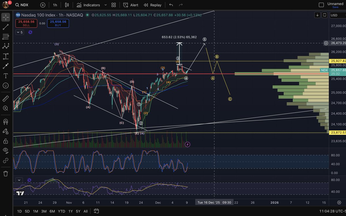
Task: Click the red SELL 25,658.56 button
Action: point(27,23)
